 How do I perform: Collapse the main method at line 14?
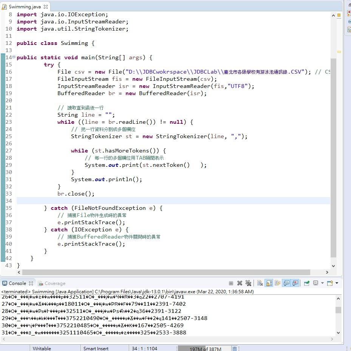click(x=14, y=57)
